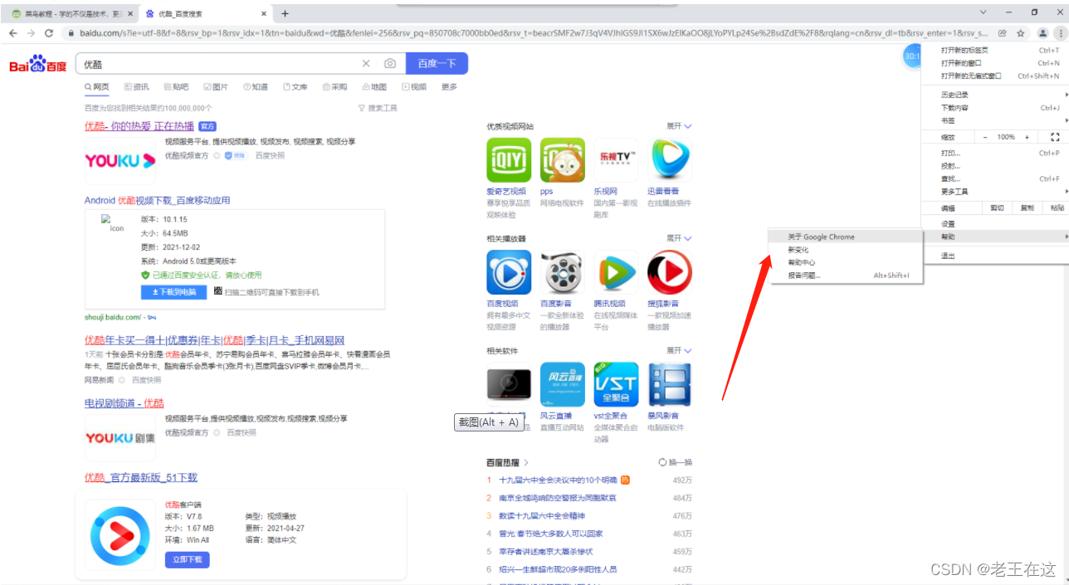This screenshot has height=585, width=1069.
Task: Open the 搜索工具 filter dropdown
Action: point(378,108)
